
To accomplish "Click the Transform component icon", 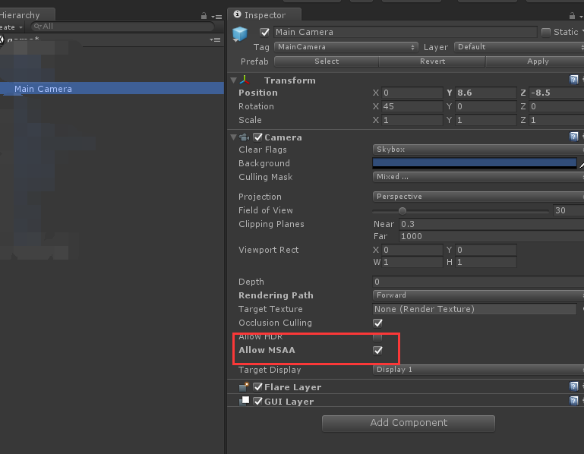I will [245, 80].
